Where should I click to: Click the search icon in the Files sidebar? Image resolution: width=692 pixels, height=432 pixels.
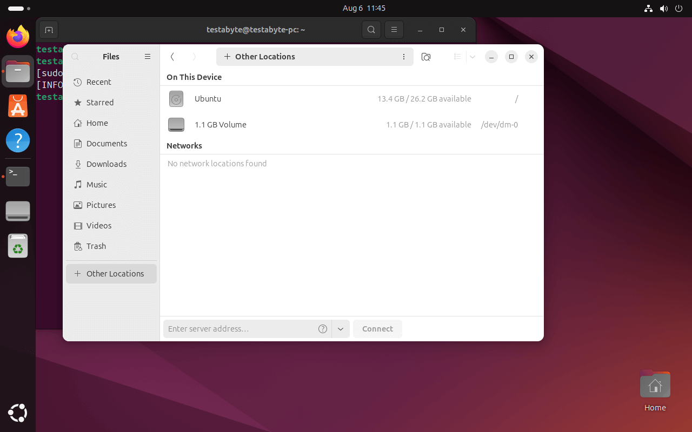point(75,56)
